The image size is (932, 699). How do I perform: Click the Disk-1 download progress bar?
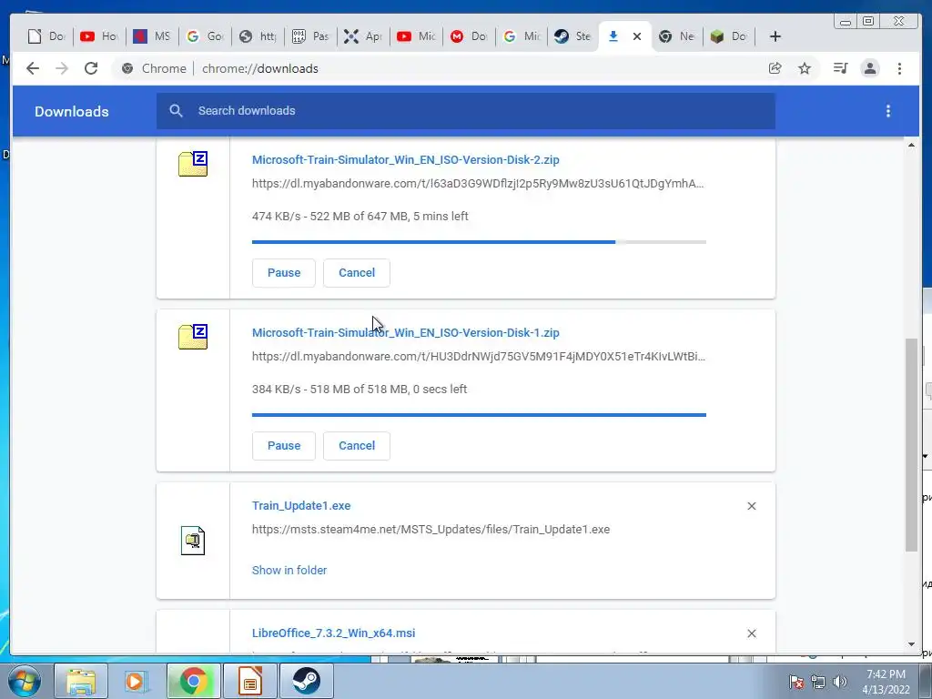[x=479, y=415]
